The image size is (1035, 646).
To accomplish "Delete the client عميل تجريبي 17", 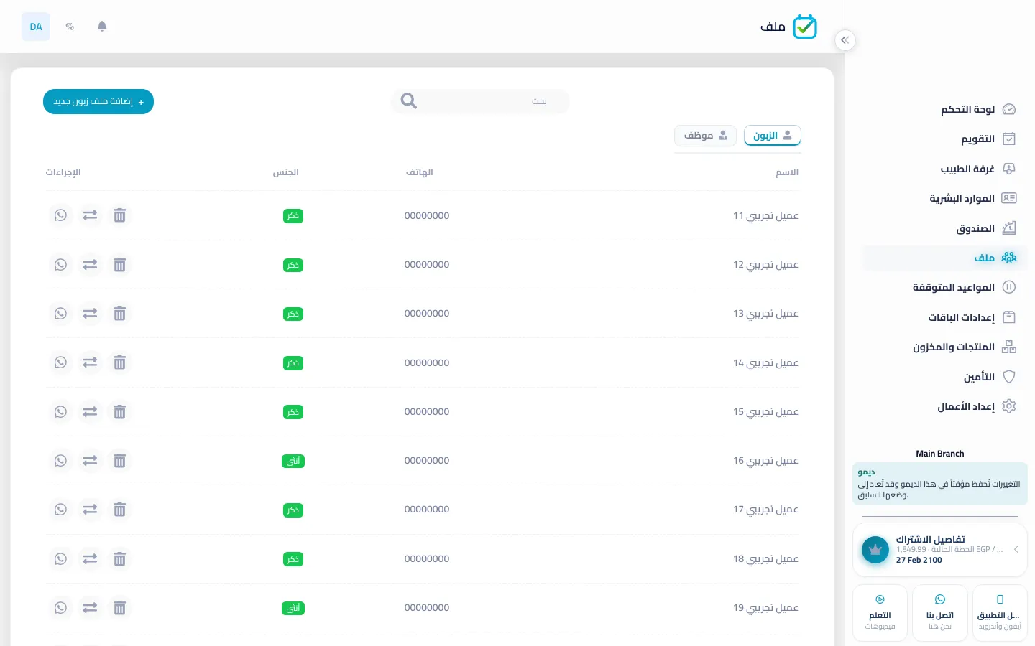I will pos(120,510).
